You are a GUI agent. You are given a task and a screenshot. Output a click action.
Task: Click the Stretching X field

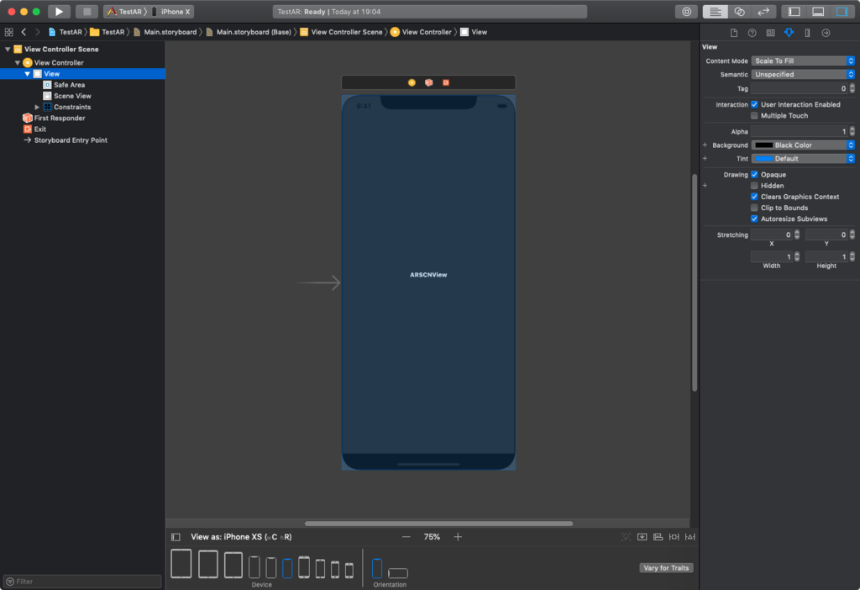tap(772, 234)
